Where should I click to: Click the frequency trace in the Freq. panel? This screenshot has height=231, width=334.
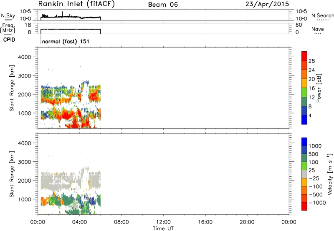[x=70, y=29]
